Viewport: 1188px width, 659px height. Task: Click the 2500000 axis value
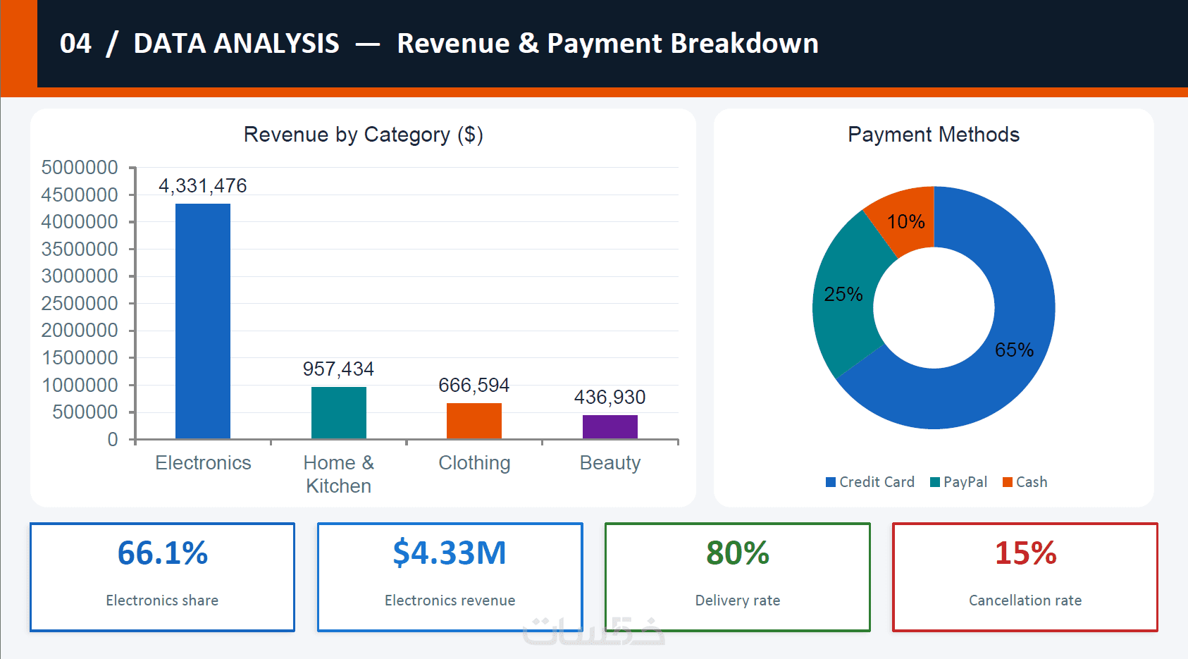pos(80,304)
